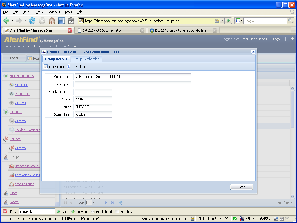Click the Broadcast Groups people icon
Image resolution: width=297 pixels, height=223 pixels.
[11, 166]
